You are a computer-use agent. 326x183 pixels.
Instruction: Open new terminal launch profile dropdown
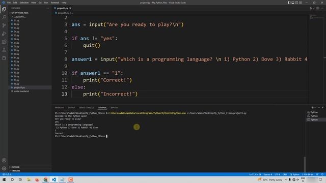tap(315, 107)
